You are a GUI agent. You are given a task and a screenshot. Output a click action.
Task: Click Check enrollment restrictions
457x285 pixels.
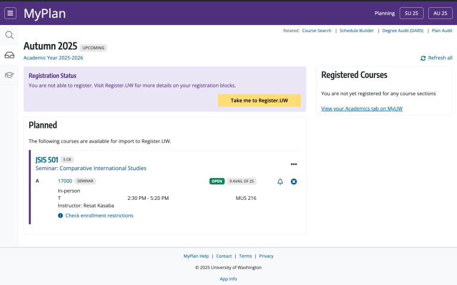tap(99, 215)
